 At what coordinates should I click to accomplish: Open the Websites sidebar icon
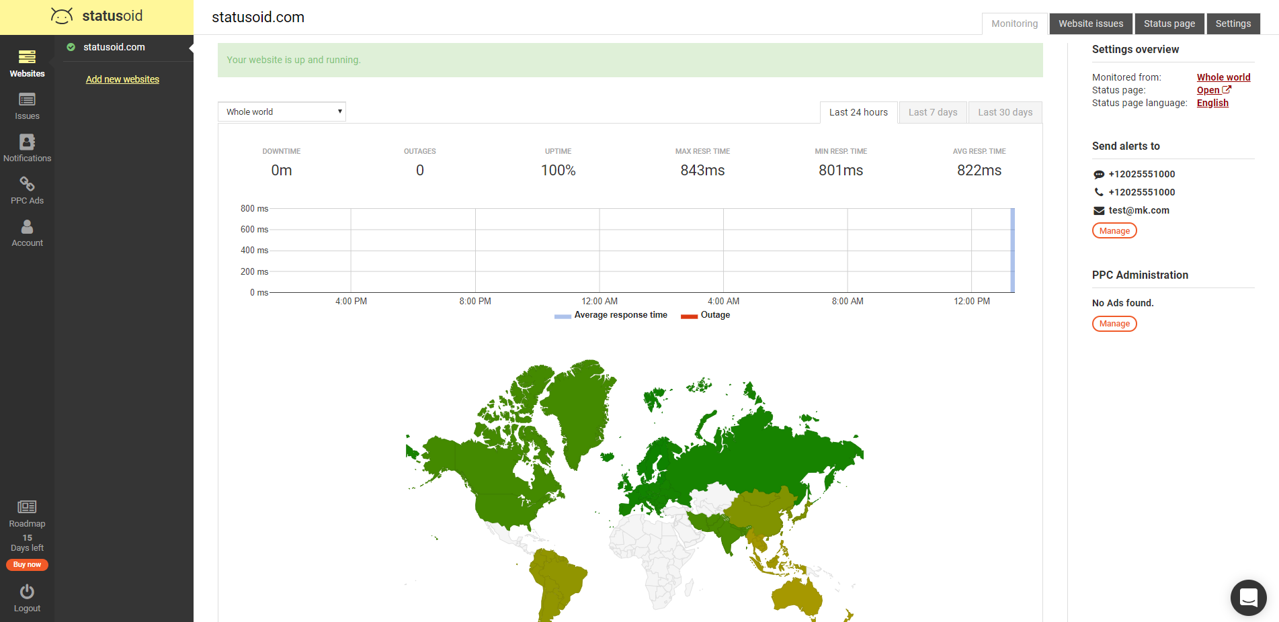coord(27,57)
